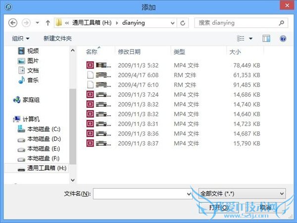Click navigation pane scroll down arrow
The image size is (297, 223).
click(73, 180)
